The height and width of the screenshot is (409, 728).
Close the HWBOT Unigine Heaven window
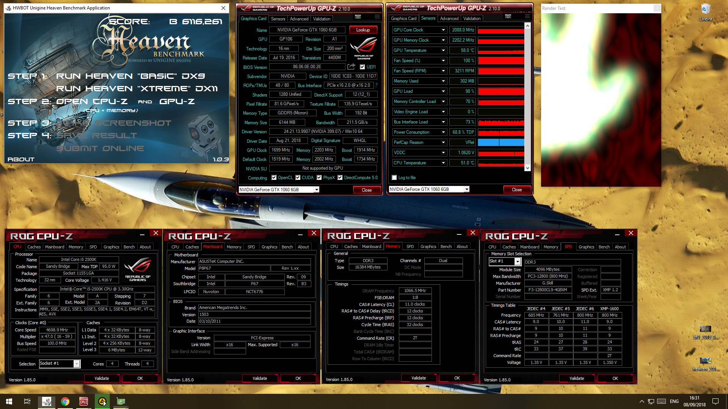click(223, 8)
